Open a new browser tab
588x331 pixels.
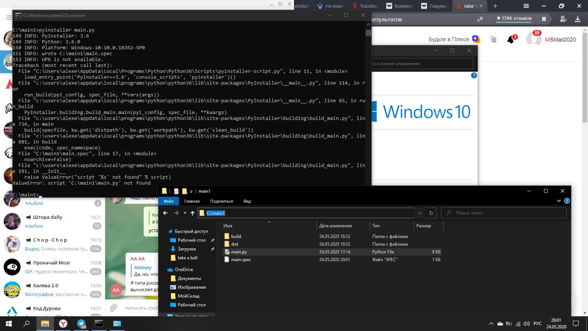(495, 6)
